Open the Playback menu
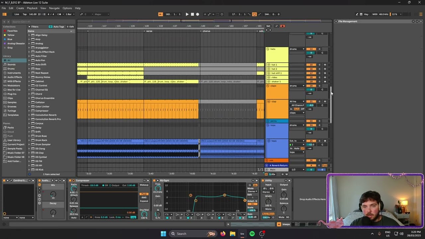 32,8
